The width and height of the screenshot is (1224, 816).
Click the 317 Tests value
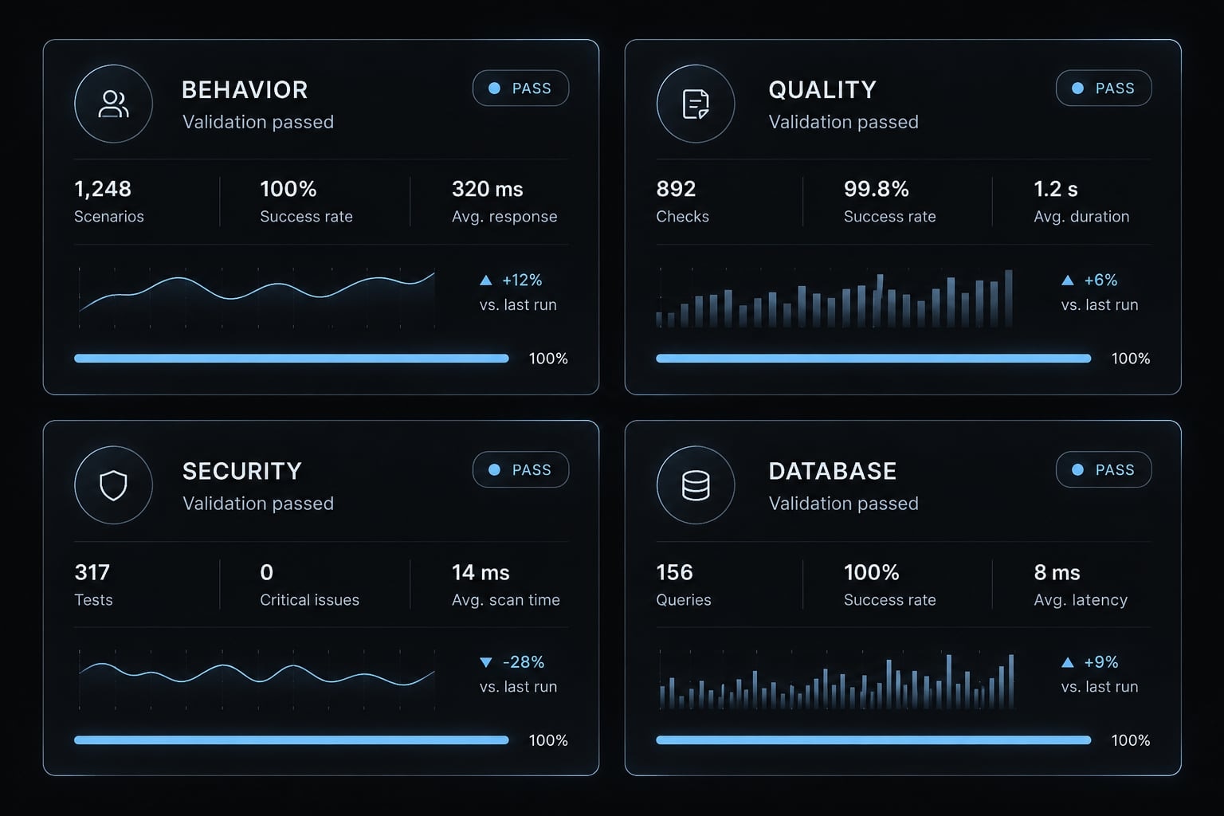coord(92,572)
